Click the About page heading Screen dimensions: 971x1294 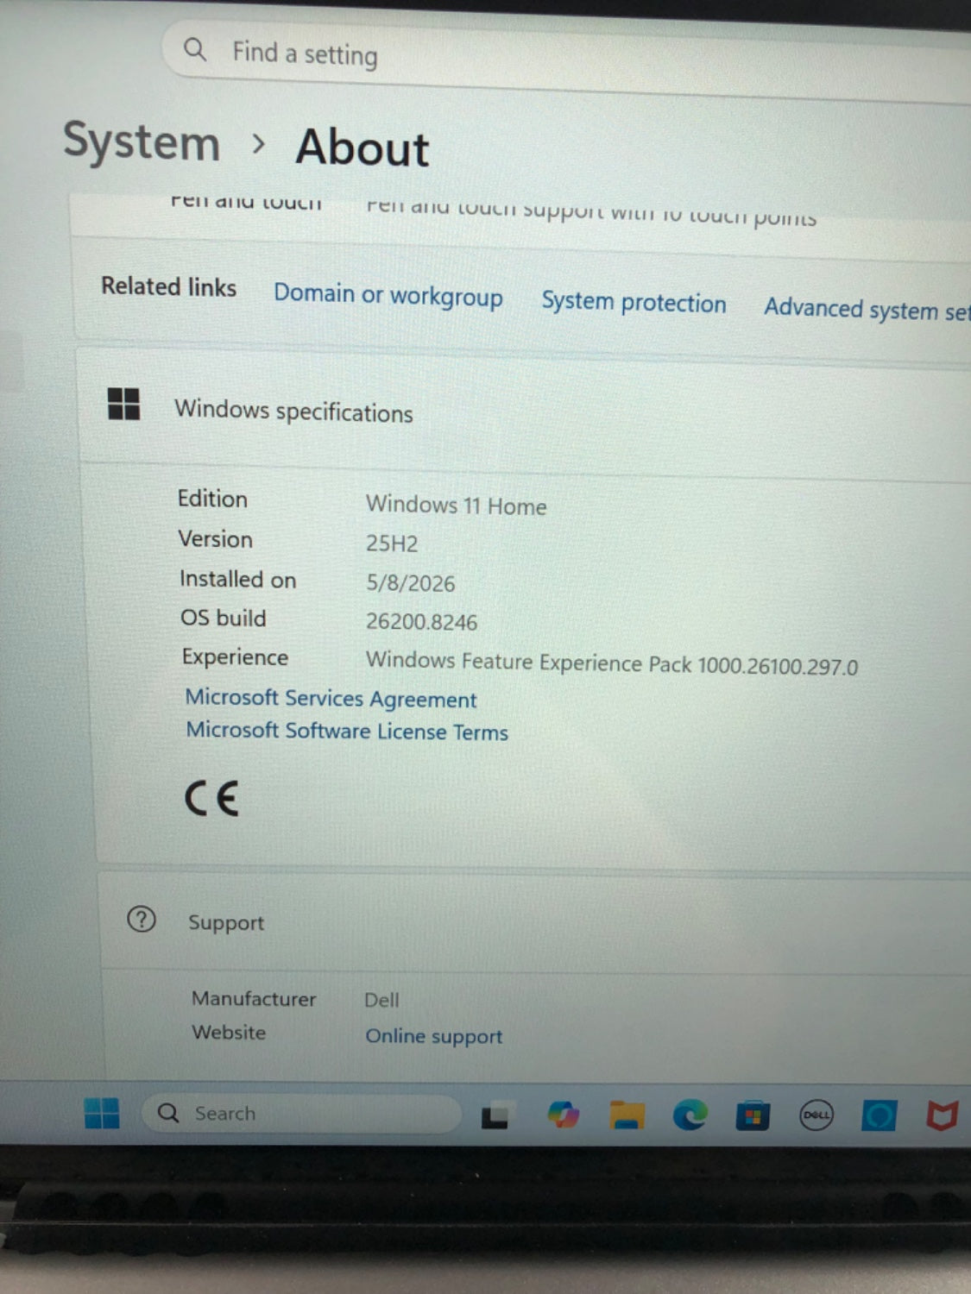363,148
